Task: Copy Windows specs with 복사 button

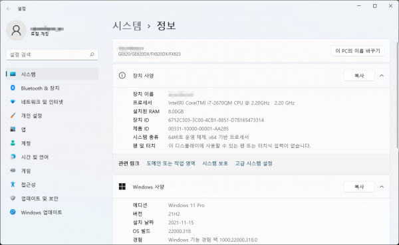Action: (359, 187)
